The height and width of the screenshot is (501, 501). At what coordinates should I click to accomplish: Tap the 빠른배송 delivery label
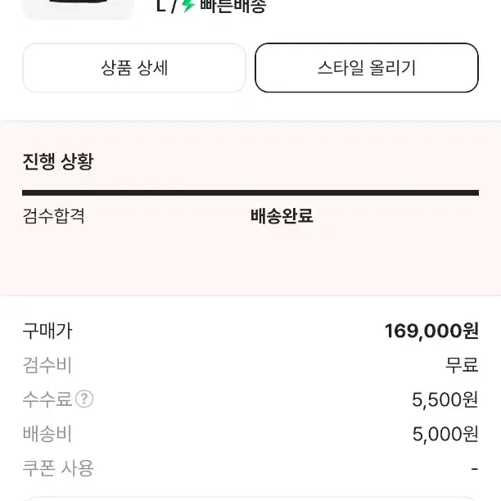coord(233,6)
